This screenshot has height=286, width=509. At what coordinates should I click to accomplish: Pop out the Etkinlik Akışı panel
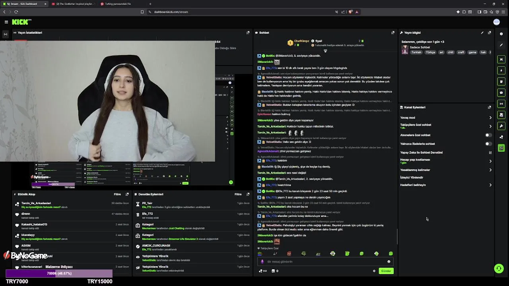pos(127,194)
